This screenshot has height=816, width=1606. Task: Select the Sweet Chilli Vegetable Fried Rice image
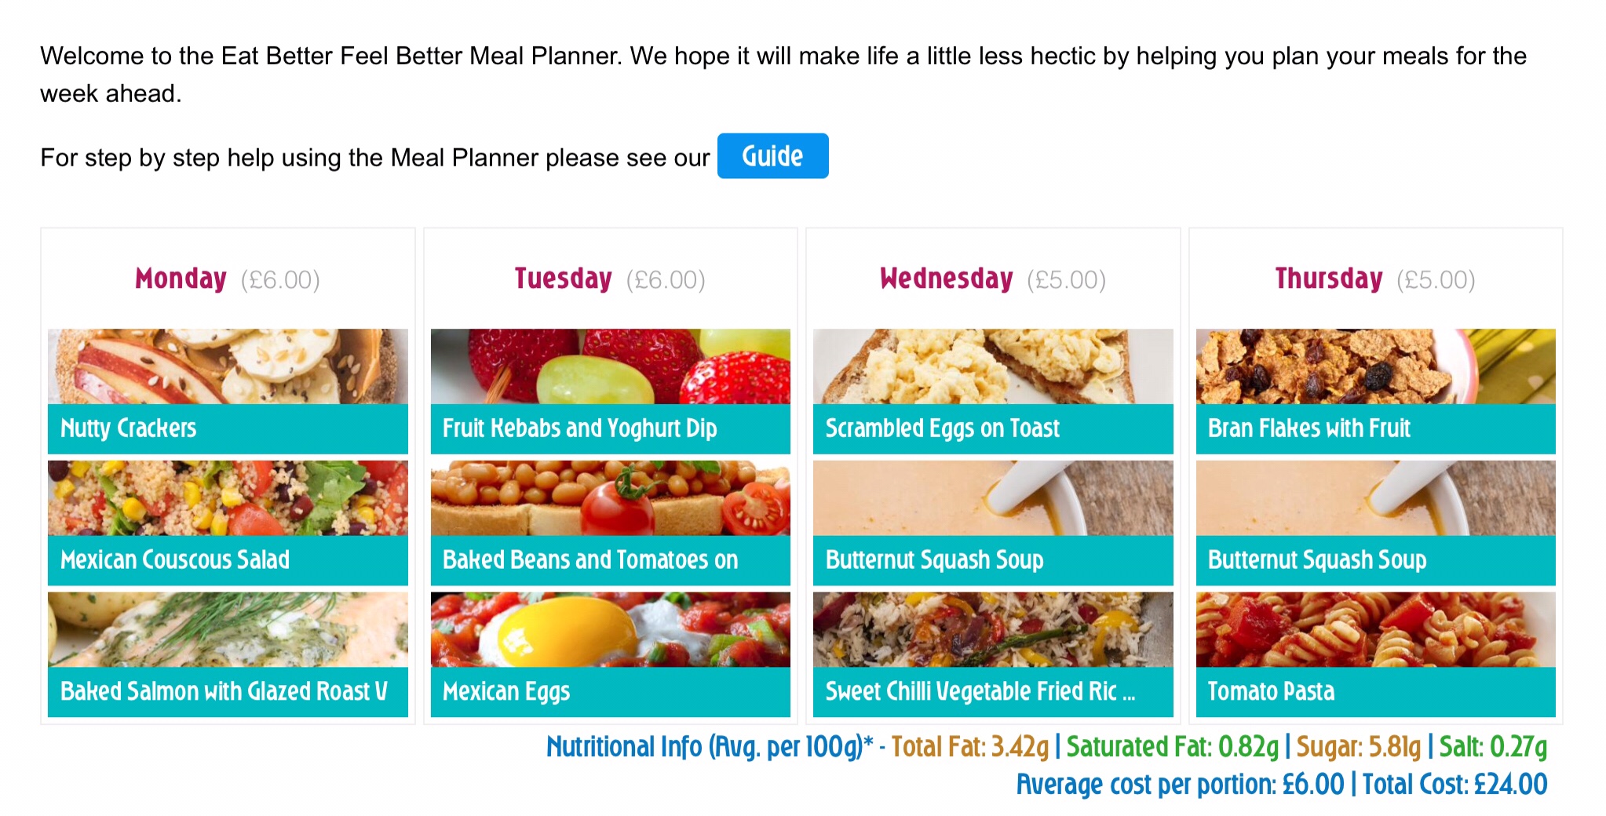[x=993, y=629]
